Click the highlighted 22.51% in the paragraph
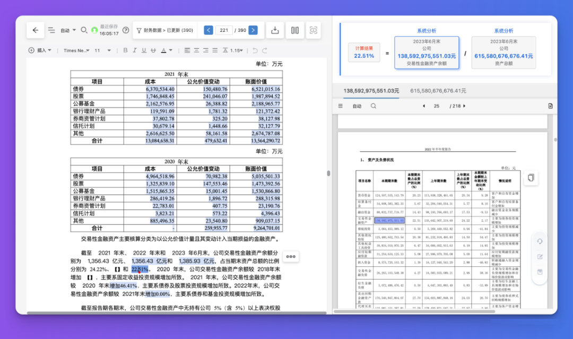 (x=140, y=269)
